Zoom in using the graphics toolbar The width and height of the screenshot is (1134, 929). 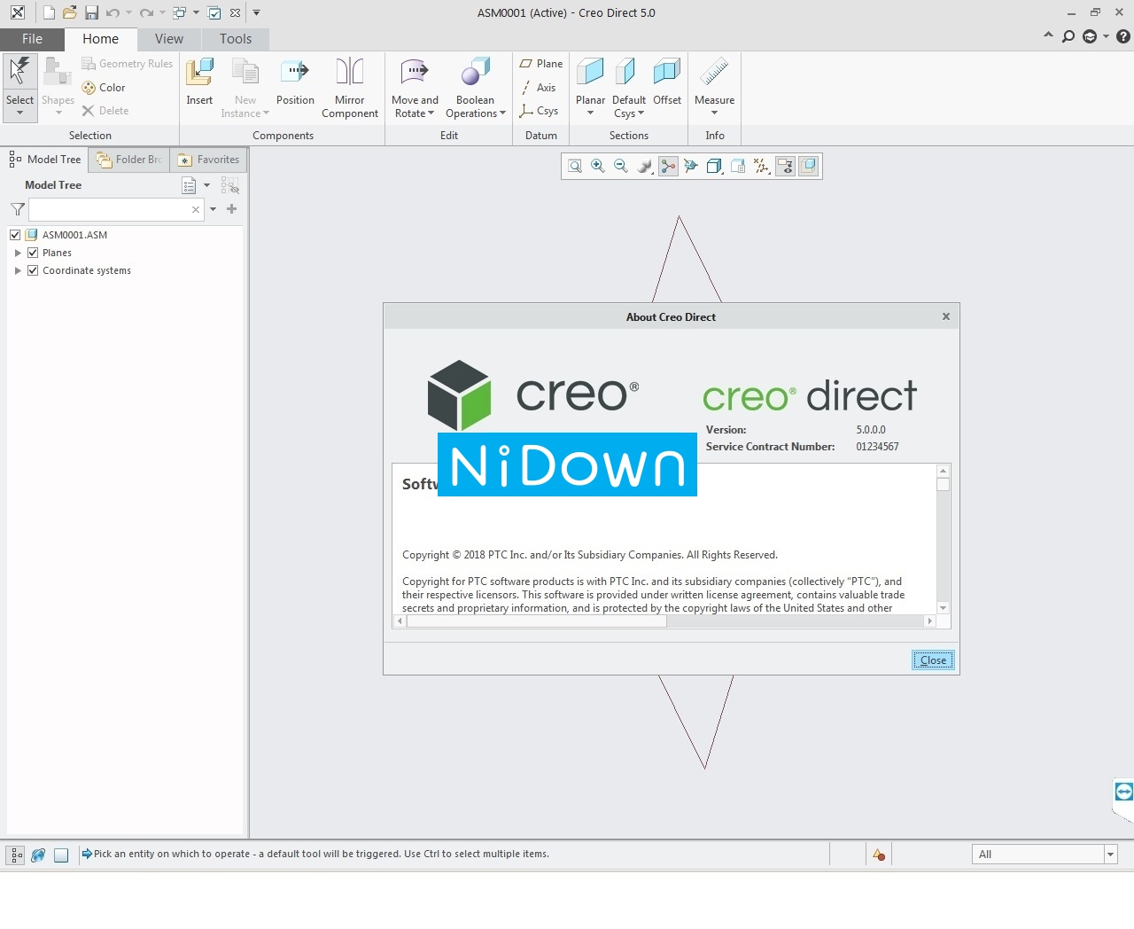click(x=598, y=166)
